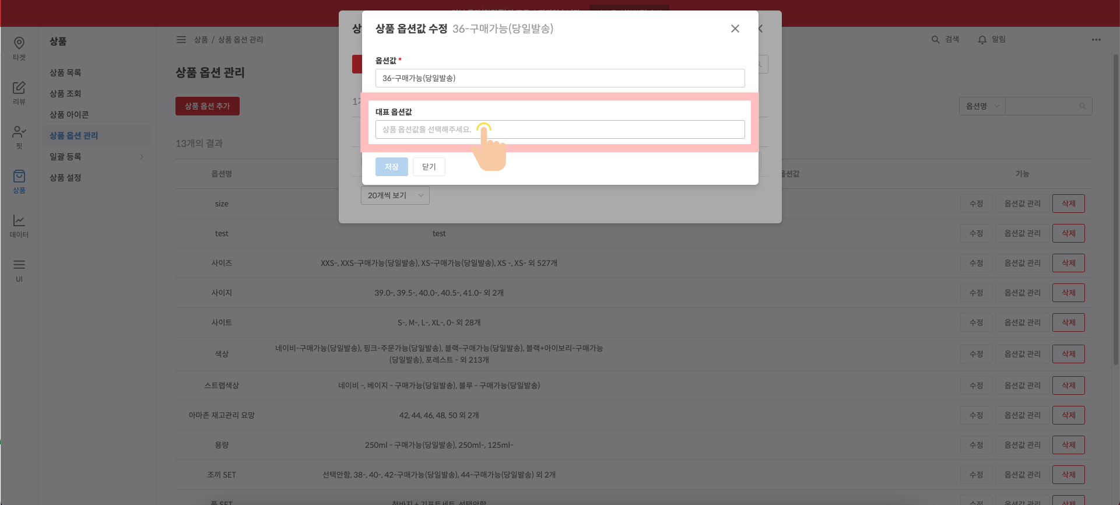This screenshot has width=1120, height=505.
Task: Click the 저장 button in dialog
Action: pos(392,167)
